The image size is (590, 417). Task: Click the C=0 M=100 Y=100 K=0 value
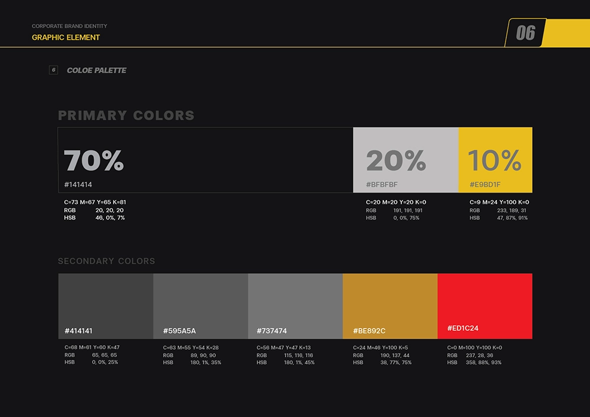pos(474,347)
